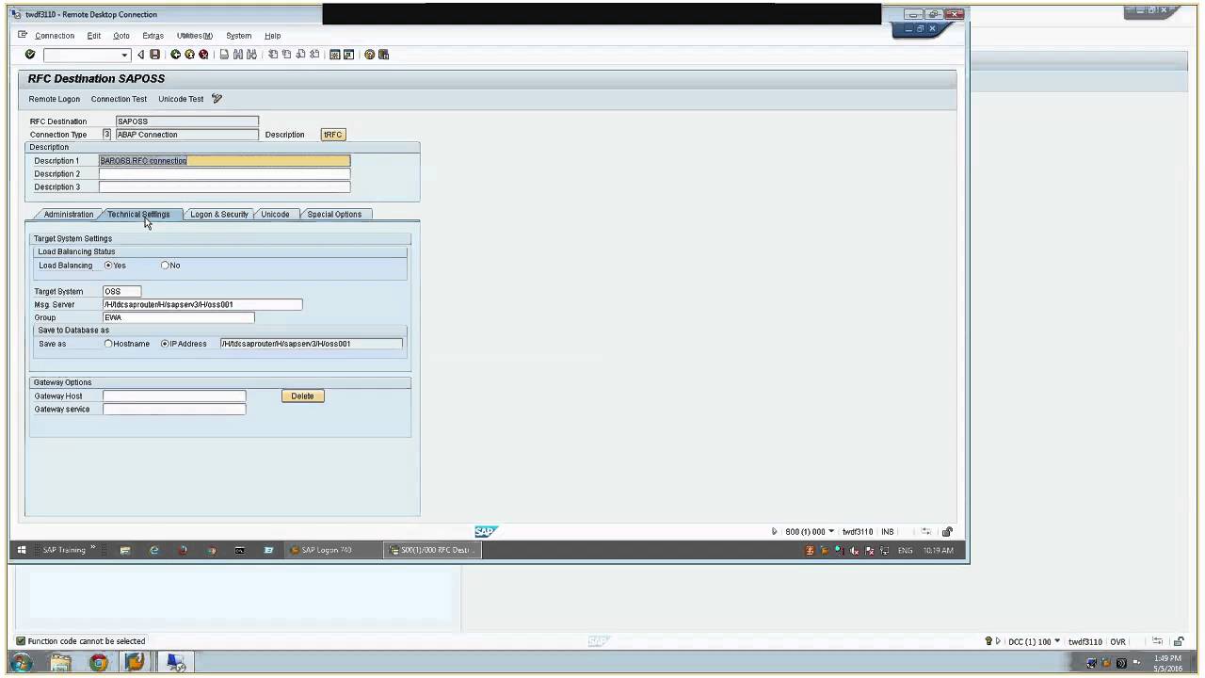The height and width of the screenshot is (678, 1205).
Task: Open the Extras menu
Action: pos(153,36)
